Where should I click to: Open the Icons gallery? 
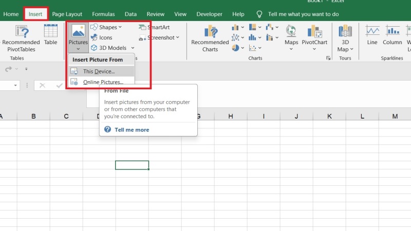[101, 37]
